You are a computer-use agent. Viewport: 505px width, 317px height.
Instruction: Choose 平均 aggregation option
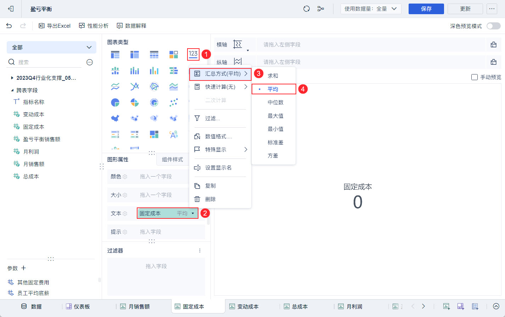[273, 89]
